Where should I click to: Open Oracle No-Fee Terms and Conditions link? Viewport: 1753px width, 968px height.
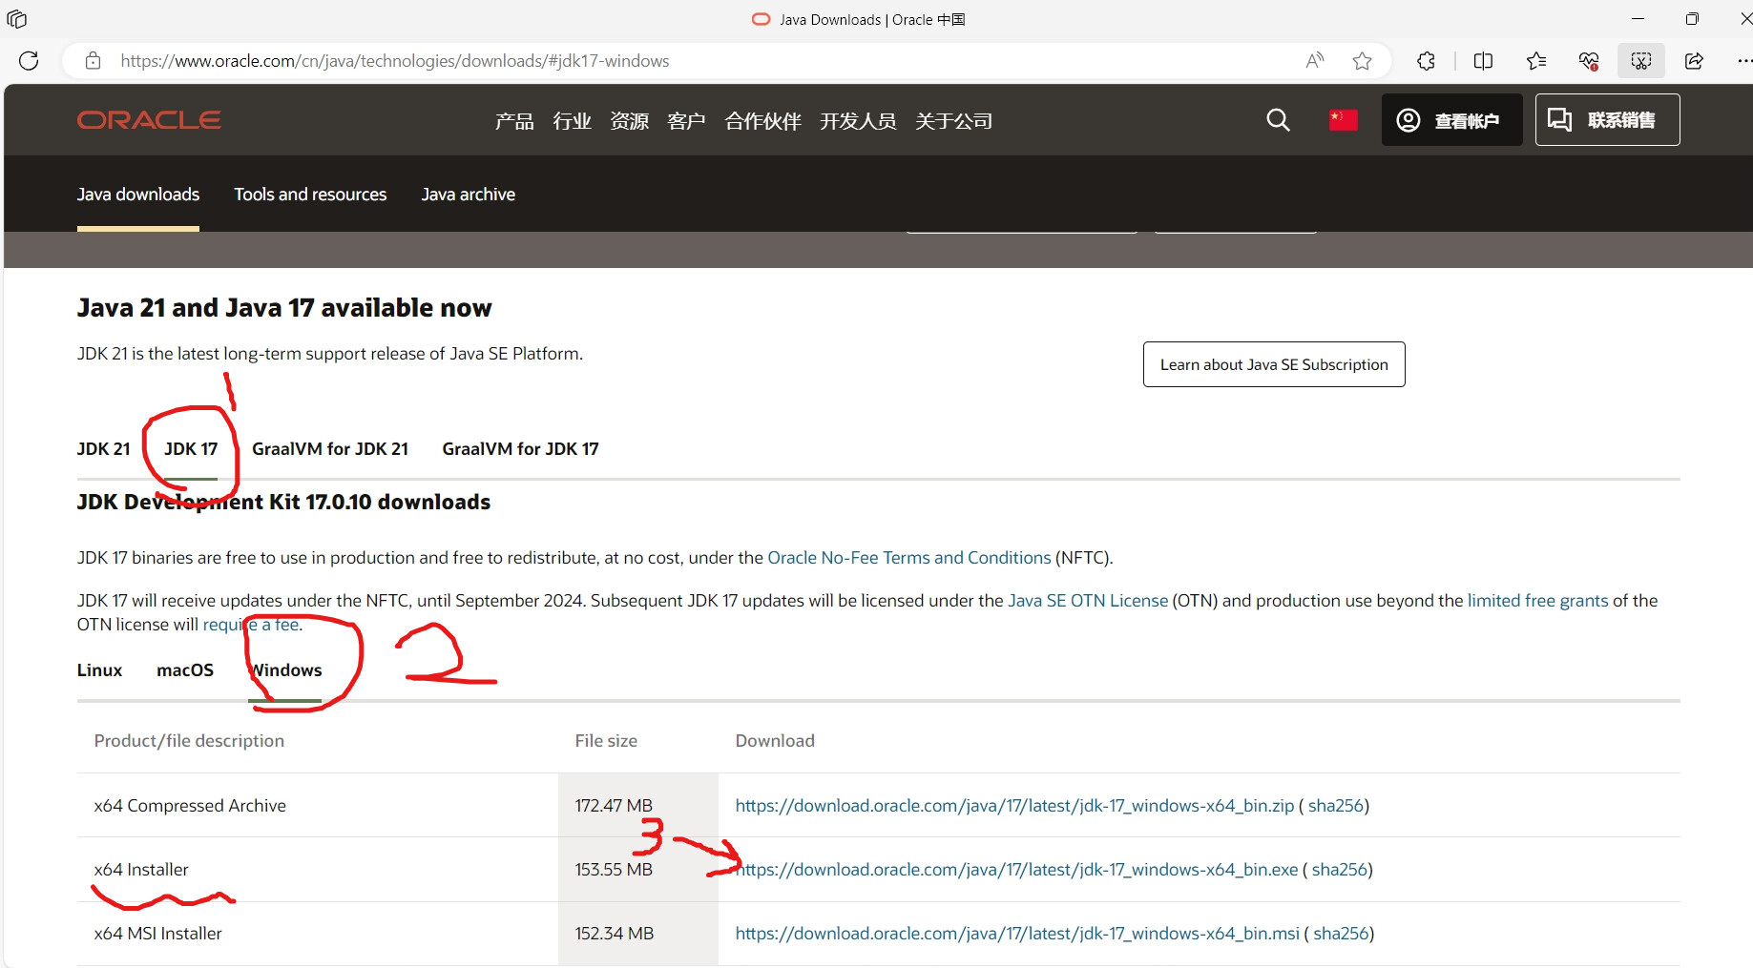pos(909,558)
